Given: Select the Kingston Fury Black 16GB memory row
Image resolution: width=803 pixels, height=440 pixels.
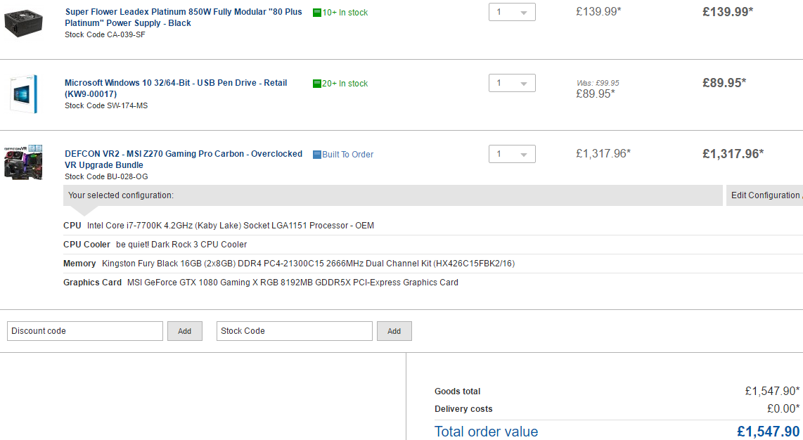Looking at the screenshot, I should [x=432, y=264].
